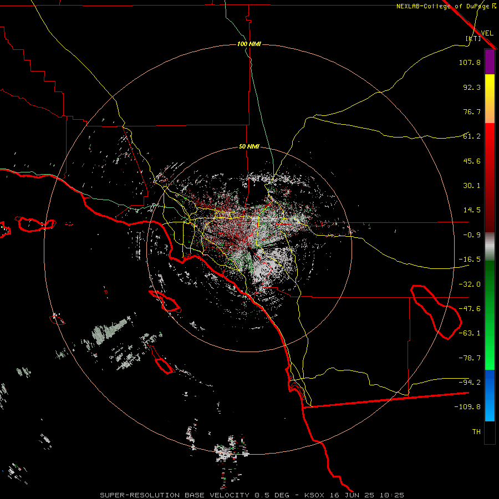
Task: Click the NEXLAB-College of DuPage header text
Action: point(446,6)
